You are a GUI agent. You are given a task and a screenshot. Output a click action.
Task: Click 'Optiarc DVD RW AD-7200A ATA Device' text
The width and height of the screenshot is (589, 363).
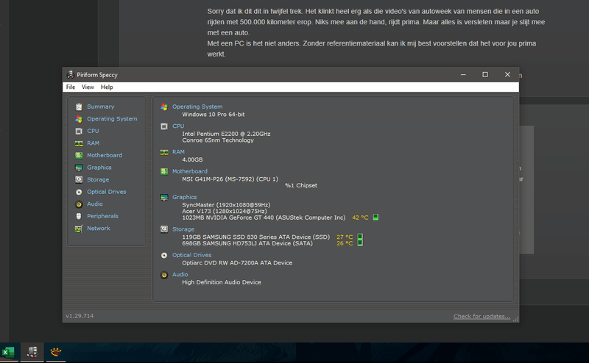[237, 263]
